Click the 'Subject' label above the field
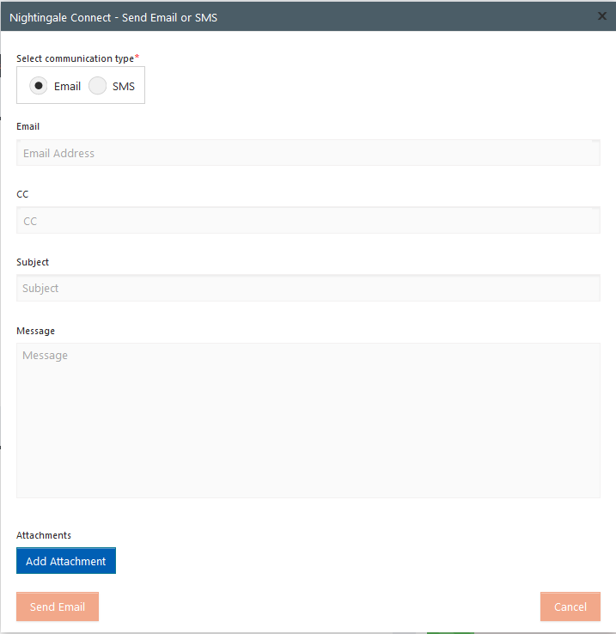This screenshot has height=634, width=616. (33, 262)
